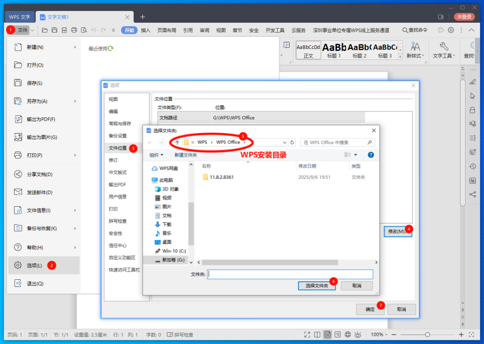
Task: Go up one folder level arrow
Action: [x=177, y=142]
